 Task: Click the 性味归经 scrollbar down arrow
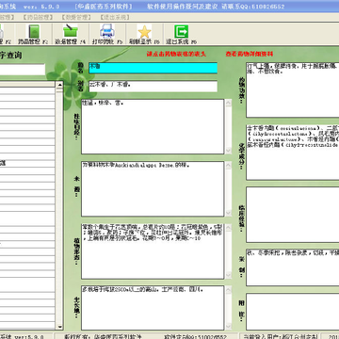tap(229, 151)
